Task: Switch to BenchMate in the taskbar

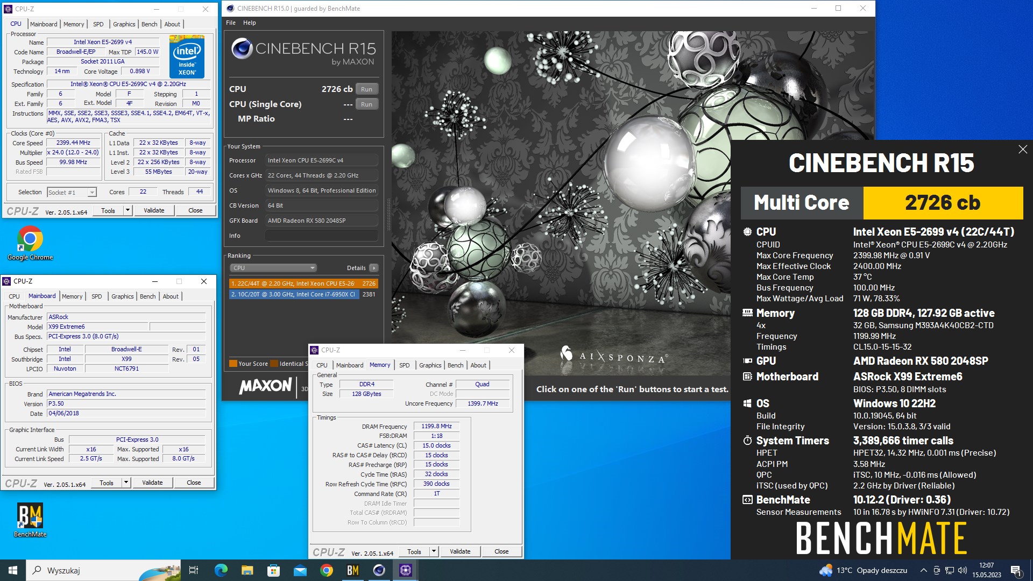Action: click(352, 570)
